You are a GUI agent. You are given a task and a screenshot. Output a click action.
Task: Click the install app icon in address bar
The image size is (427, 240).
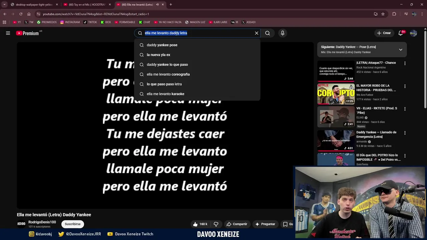tap(376, 14)
